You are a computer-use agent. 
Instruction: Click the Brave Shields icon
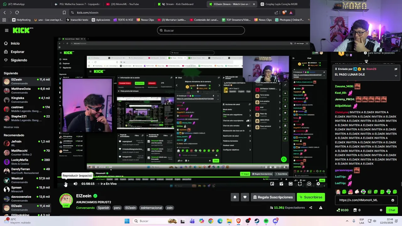pos(284,13)
